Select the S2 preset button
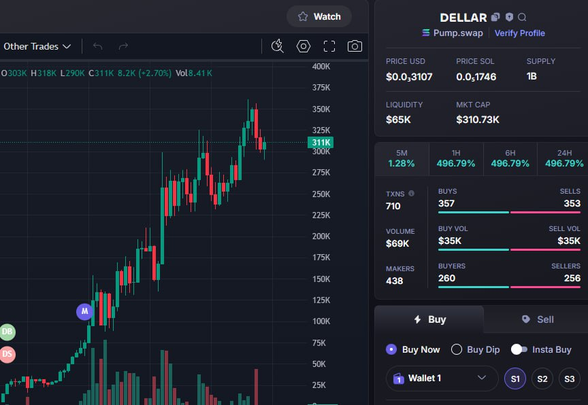The height and width of the screenshot is (405, 588). pos(542,378)
